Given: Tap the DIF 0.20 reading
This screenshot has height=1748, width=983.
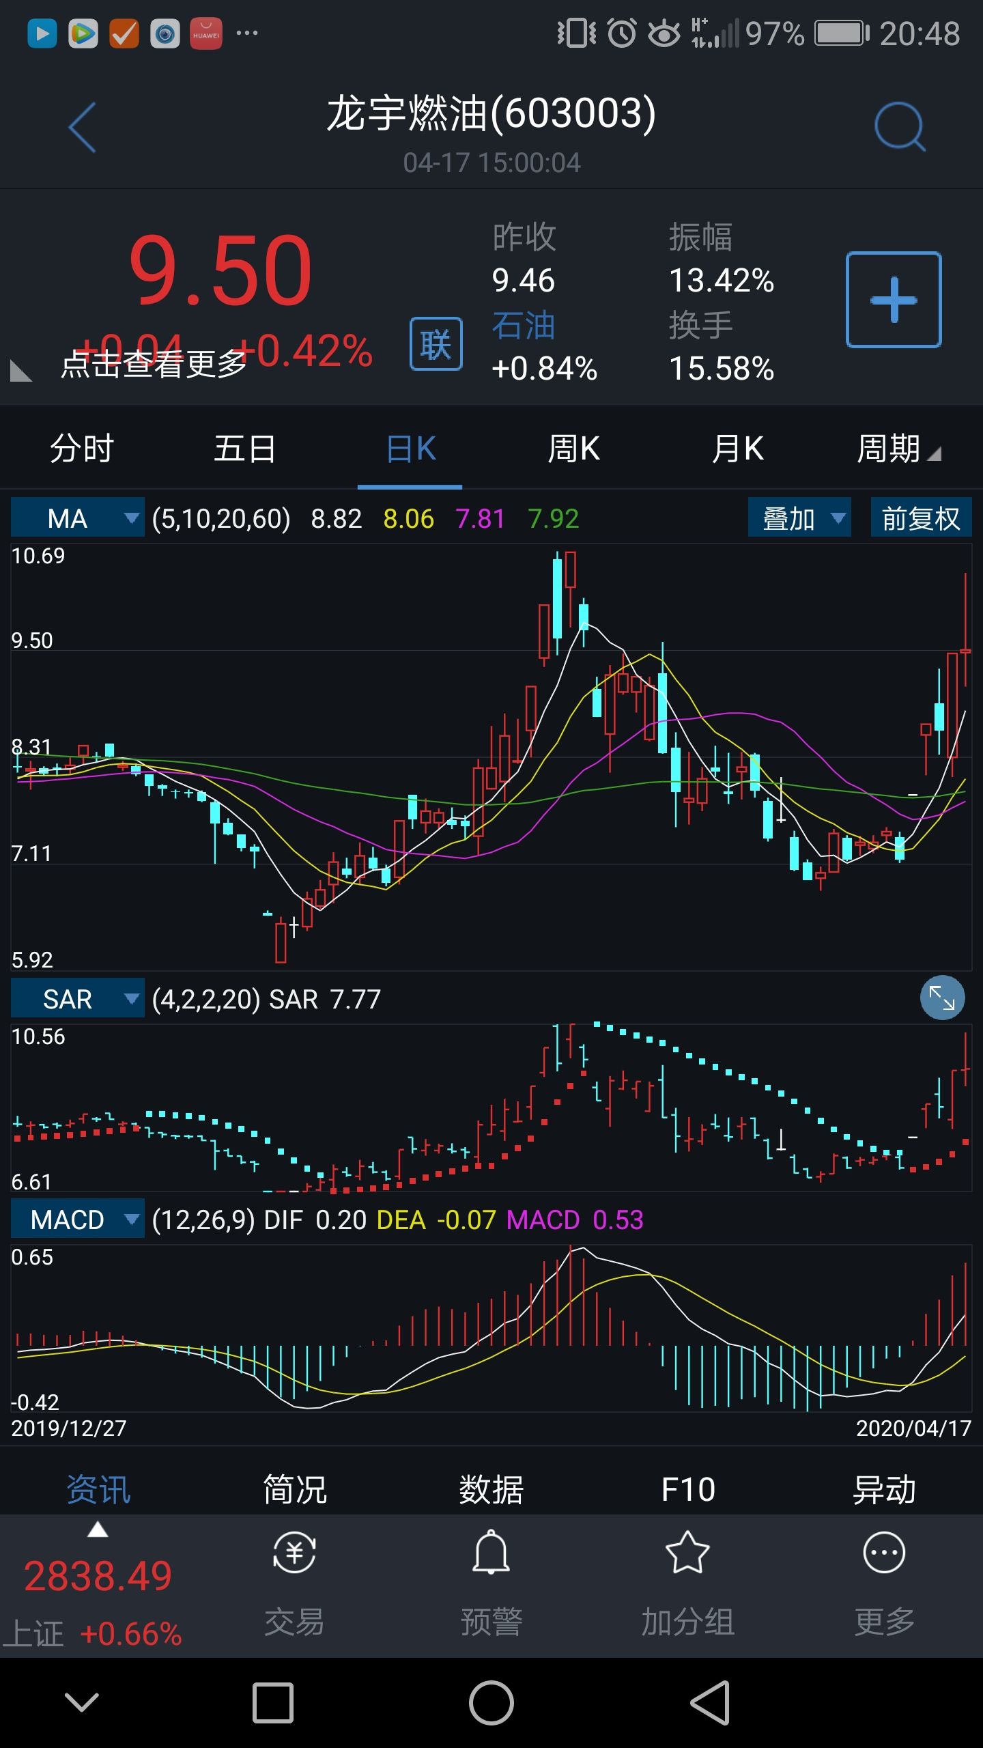Looking at the screenshot, I should pyautogui.click(x=315, y=1220).
